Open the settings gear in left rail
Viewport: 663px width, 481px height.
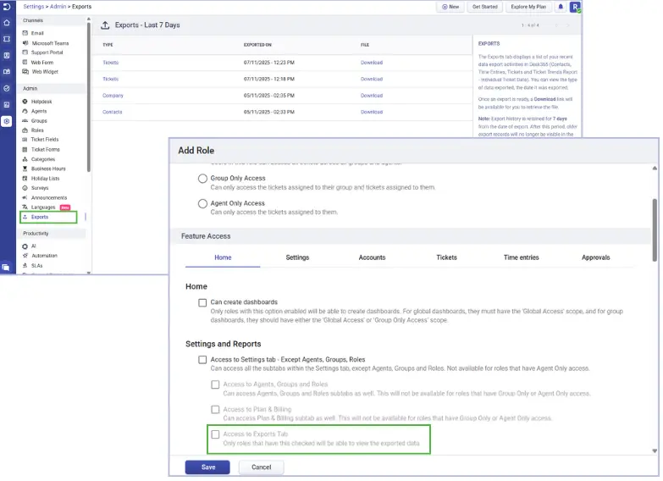(x=7, y=121)
